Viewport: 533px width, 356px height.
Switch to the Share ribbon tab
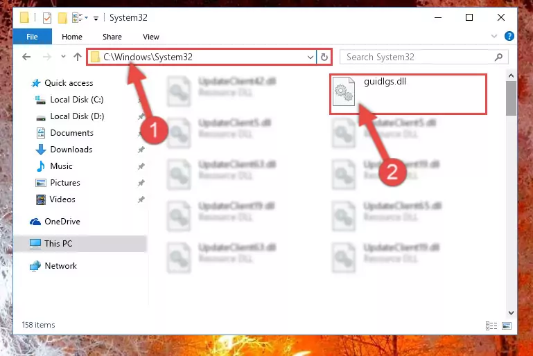[x=112, y=37]
